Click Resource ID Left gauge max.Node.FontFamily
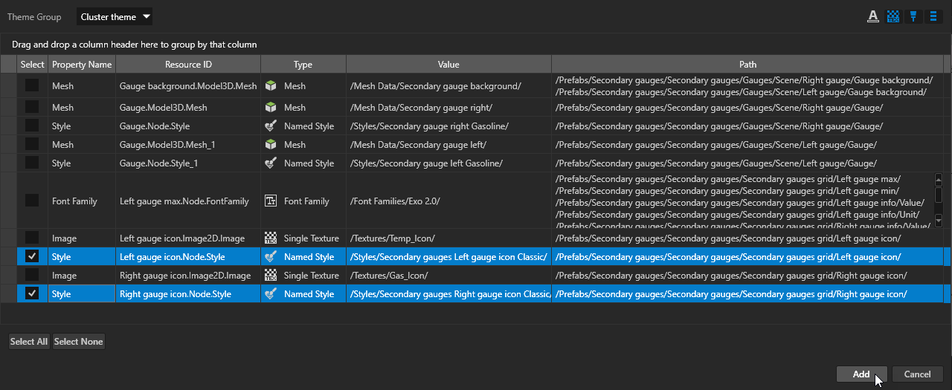952x390 pixels. 184,201
